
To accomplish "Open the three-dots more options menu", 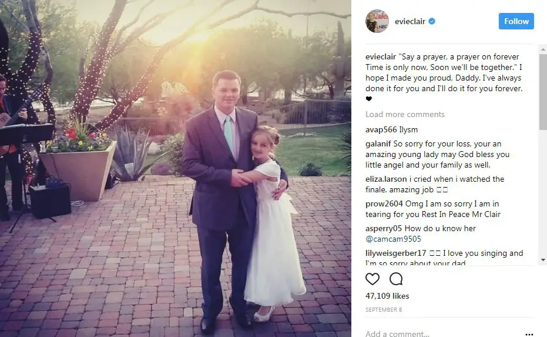I will coord(529,334).
